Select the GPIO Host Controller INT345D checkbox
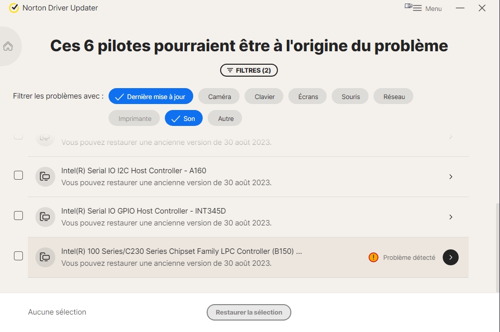 (18, 216)
